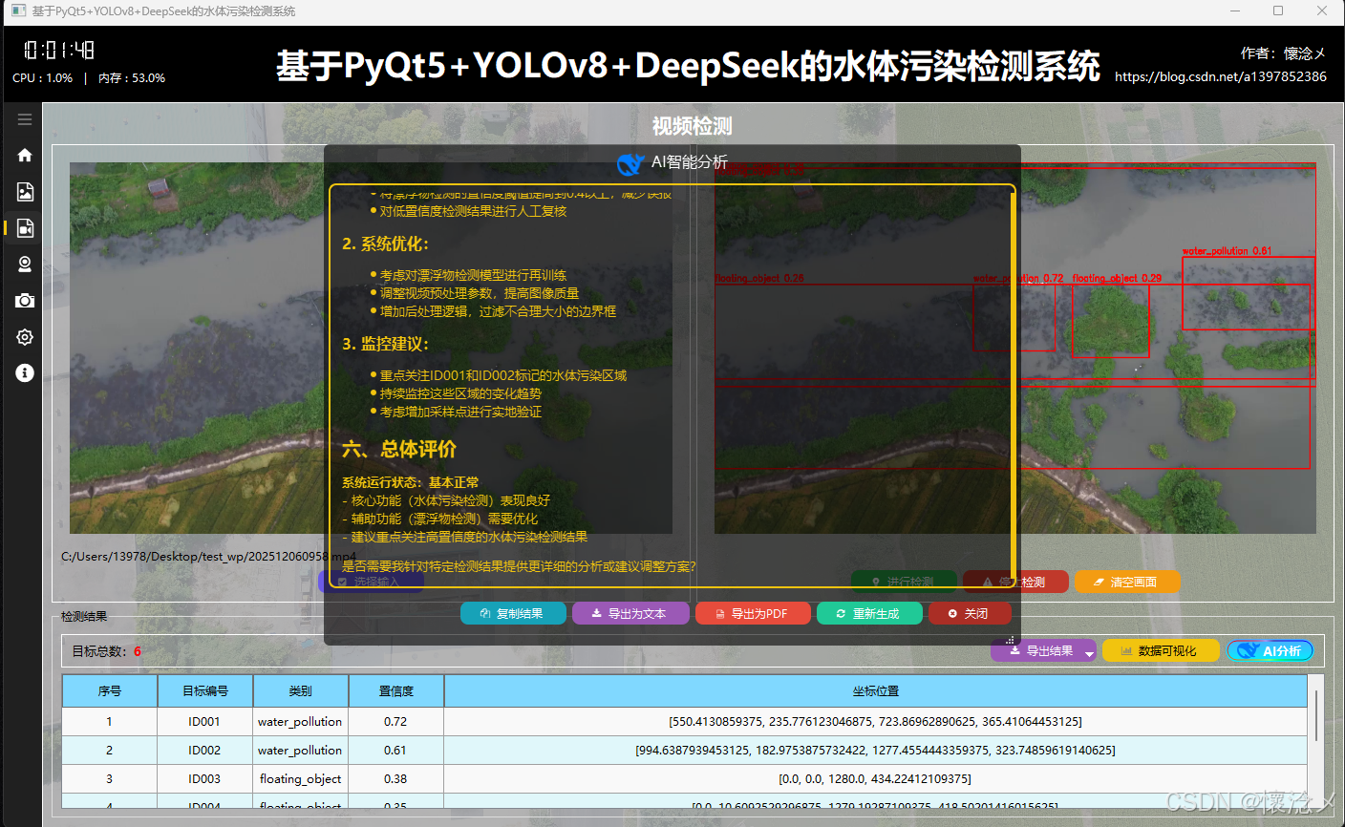1345x827 pixels.
Task: Click the AI分析 button
Action: point(1270,650)
